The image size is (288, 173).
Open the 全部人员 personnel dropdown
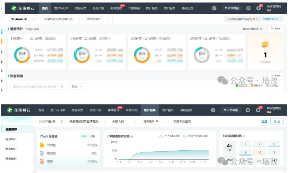tap(123, 122)
